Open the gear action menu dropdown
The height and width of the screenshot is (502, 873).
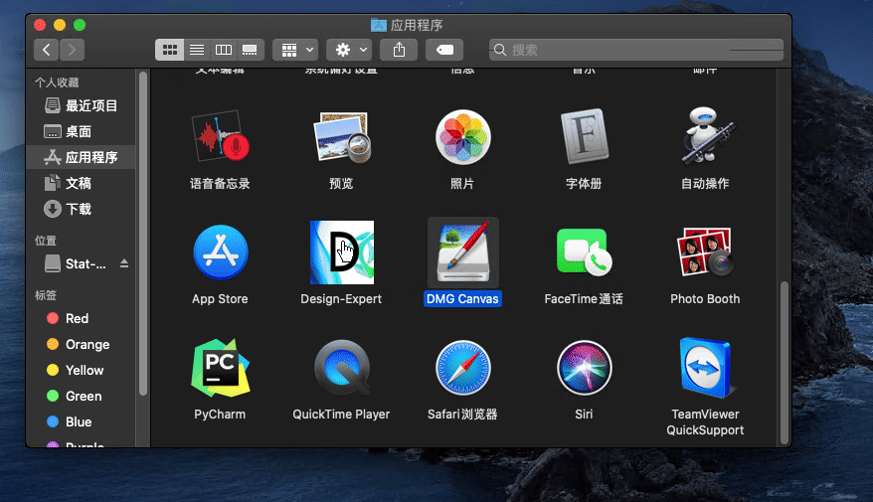point(349,50)
